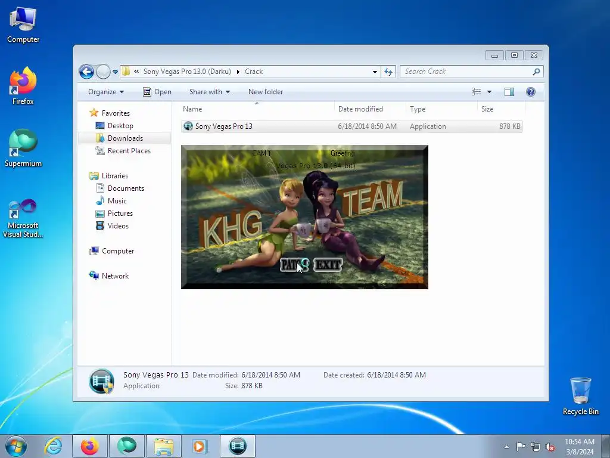Sort by the Name column header
Viewport: 610px width, 458px height.
click(x=257, y=109)
